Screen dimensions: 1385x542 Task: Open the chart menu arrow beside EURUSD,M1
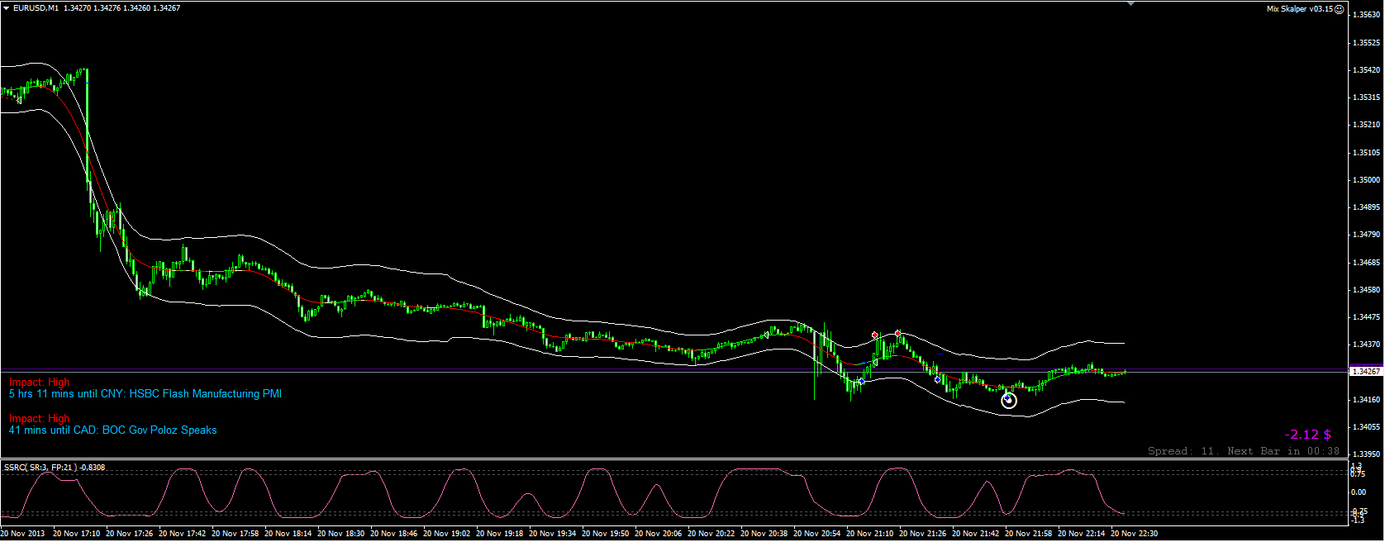[x=7, y=8]
